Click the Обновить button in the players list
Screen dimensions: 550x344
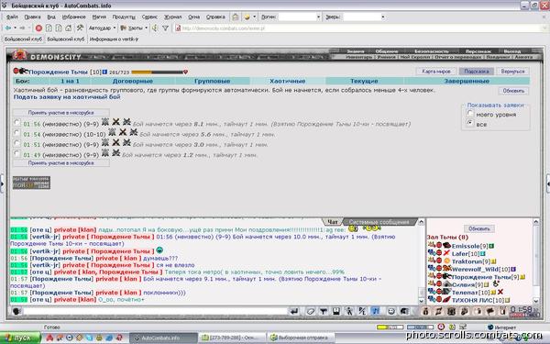point(479,228)
